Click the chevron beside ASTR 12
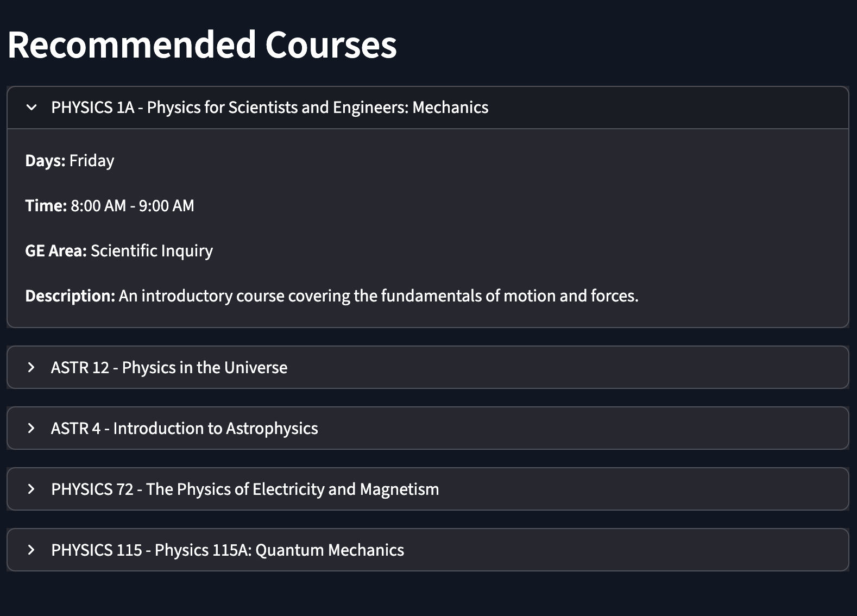 (x=31, y=368)
